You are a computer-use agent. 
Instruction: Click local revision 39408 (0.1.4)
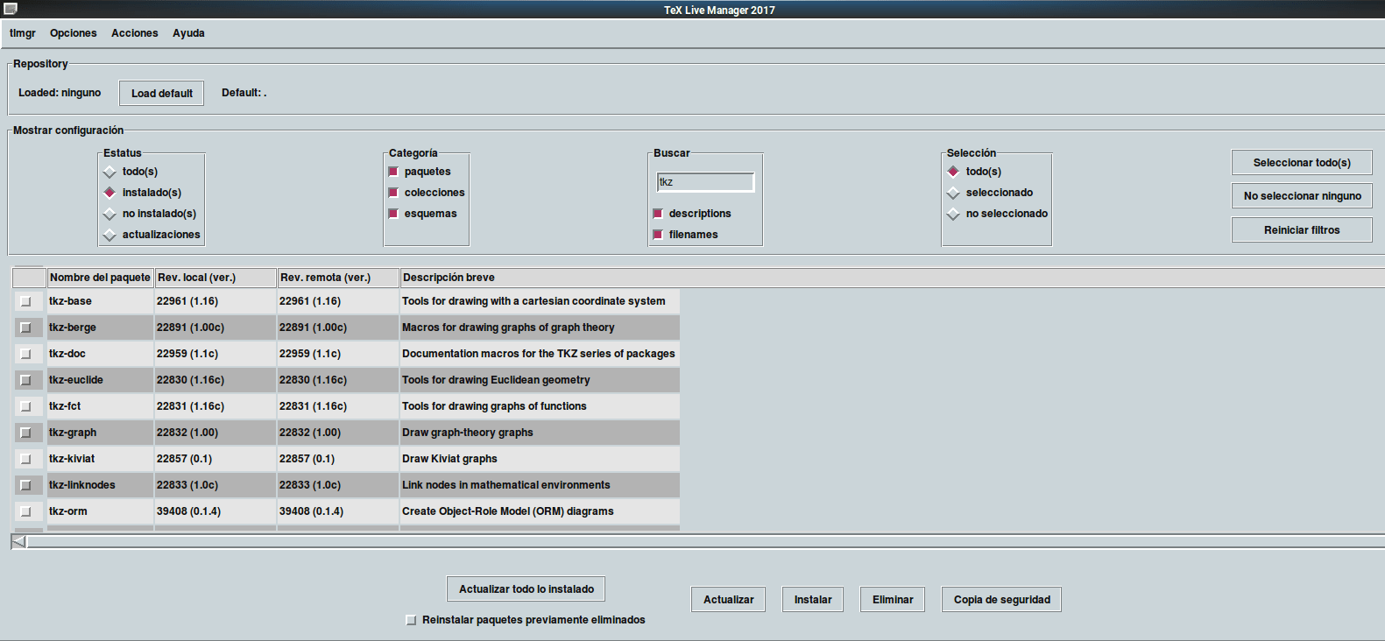188,511
